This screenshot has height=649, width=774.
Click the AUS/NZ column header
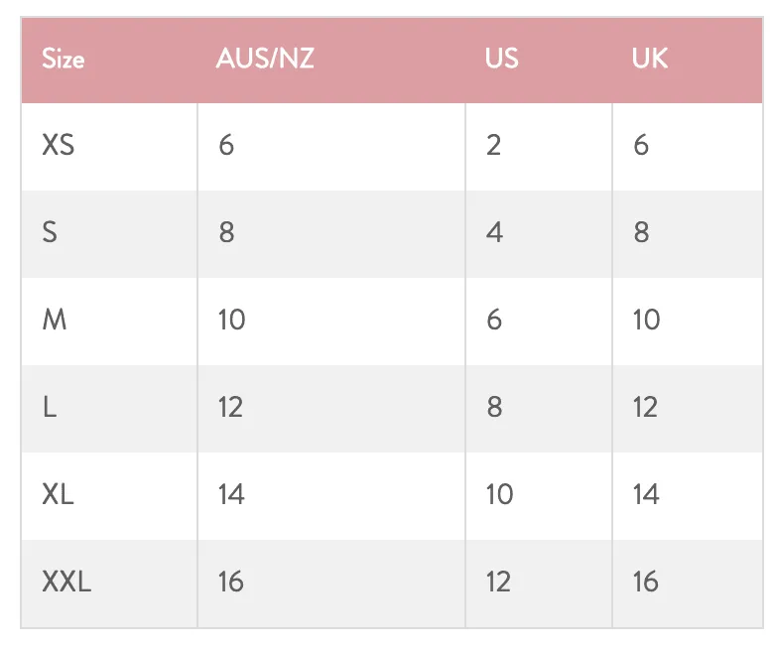265,59
